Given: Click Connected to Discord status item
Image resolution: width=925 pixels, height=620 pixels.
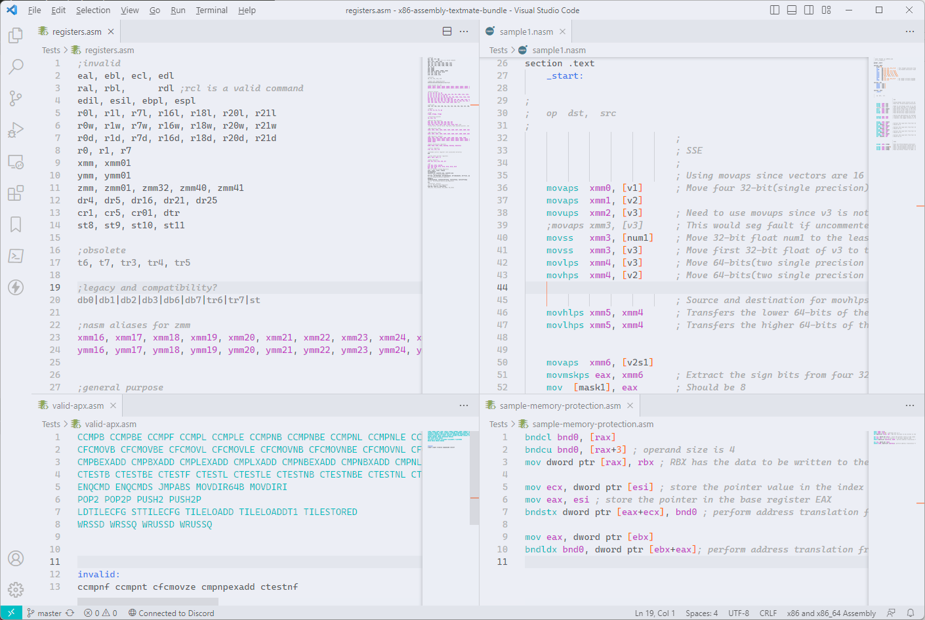Looking at the screenshot, I should click(171, 613).
